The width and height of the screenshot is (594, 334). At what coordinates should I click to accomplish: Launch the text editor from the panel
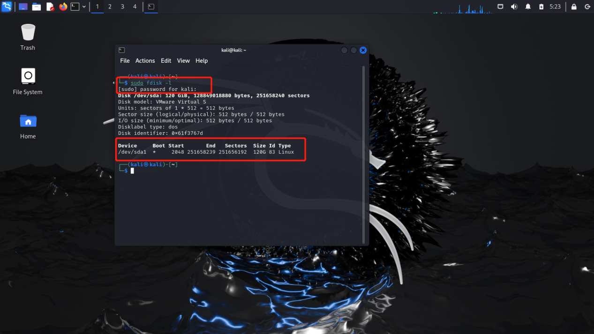coord(50,7)
